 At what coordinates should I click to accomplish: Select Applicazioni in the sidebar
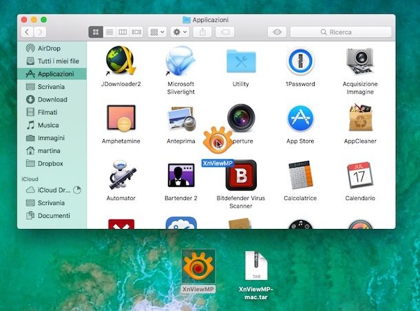click(52, 74)
